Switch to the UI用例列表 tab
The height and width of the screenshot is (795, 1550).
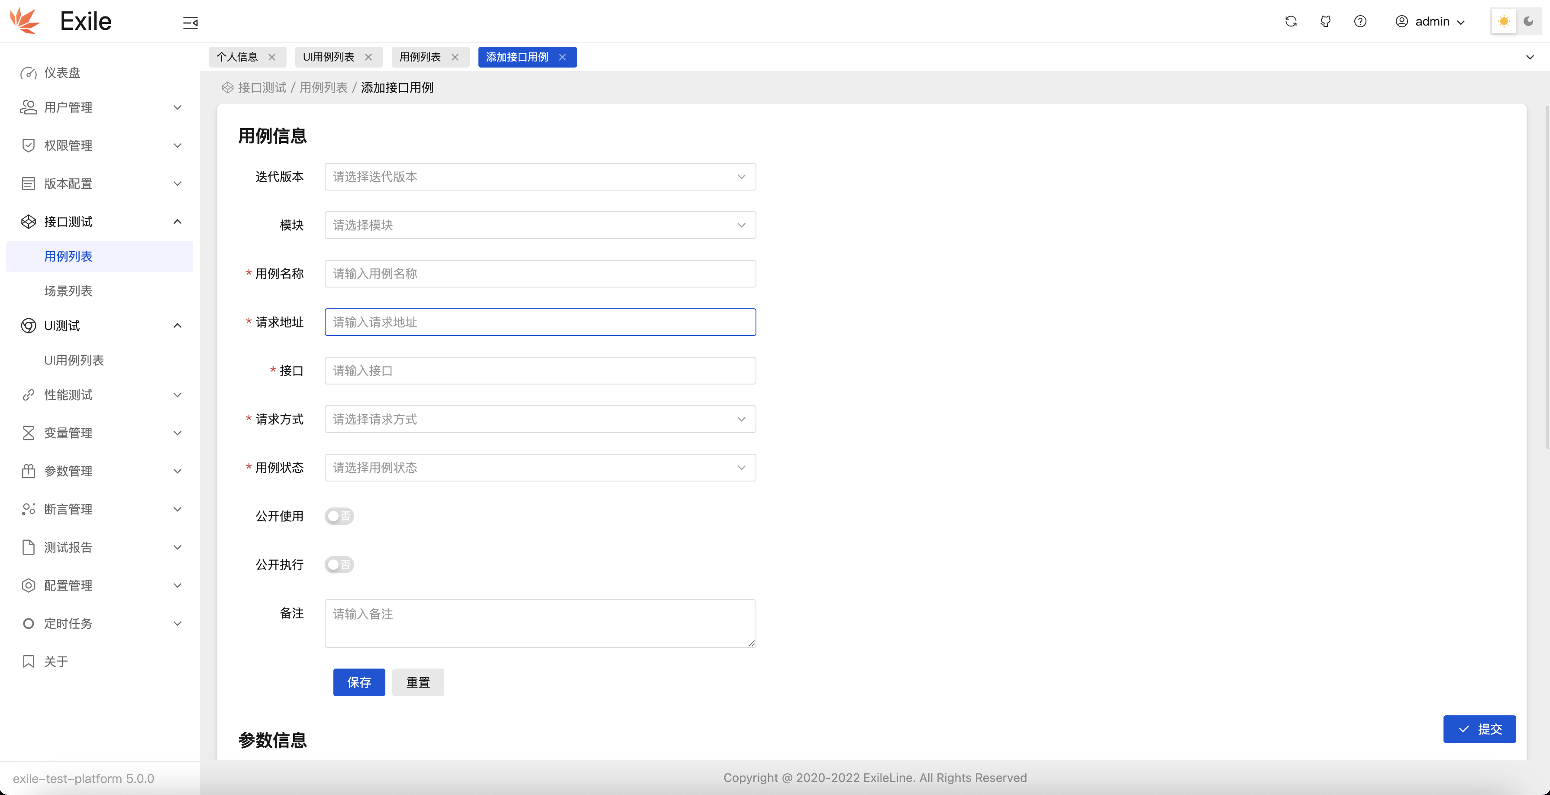click(329, 57)
